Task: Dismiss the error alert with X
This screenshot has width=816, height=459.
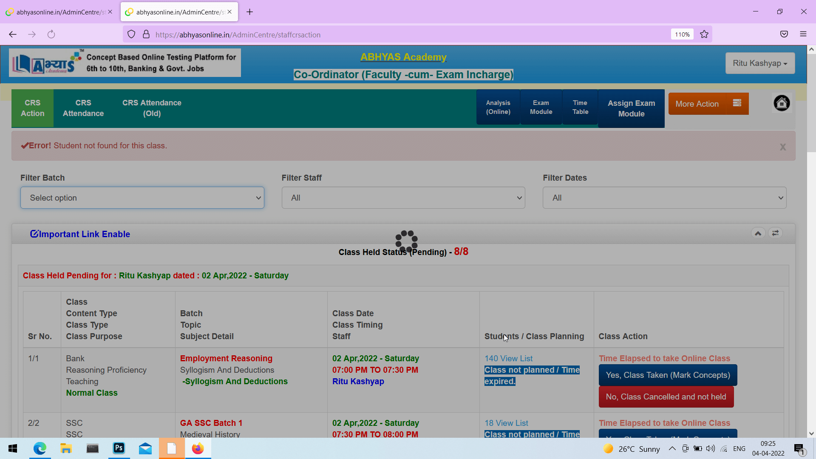Action: (782, 147)
